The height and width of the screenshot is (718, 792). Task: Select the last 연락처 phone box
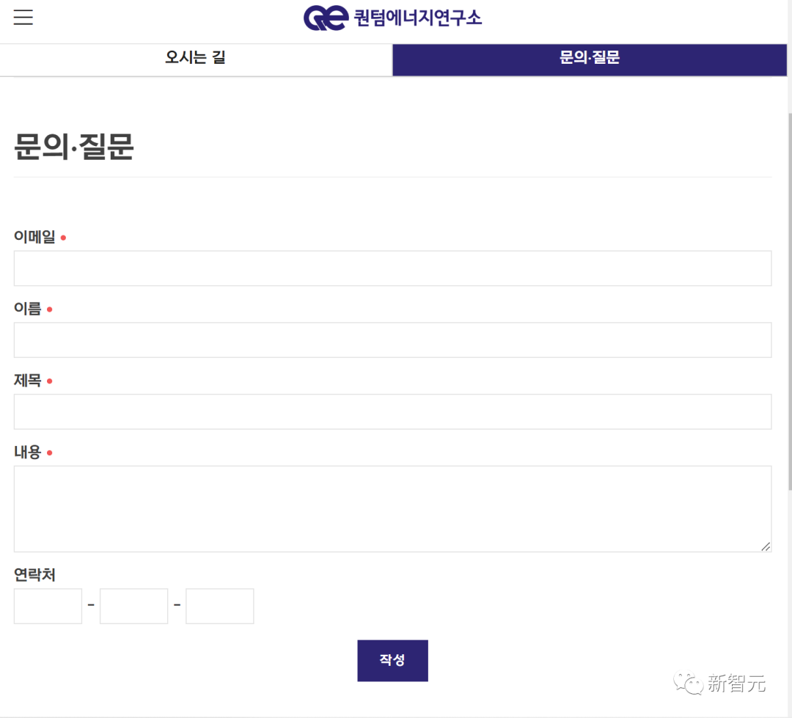pos(220,606)
